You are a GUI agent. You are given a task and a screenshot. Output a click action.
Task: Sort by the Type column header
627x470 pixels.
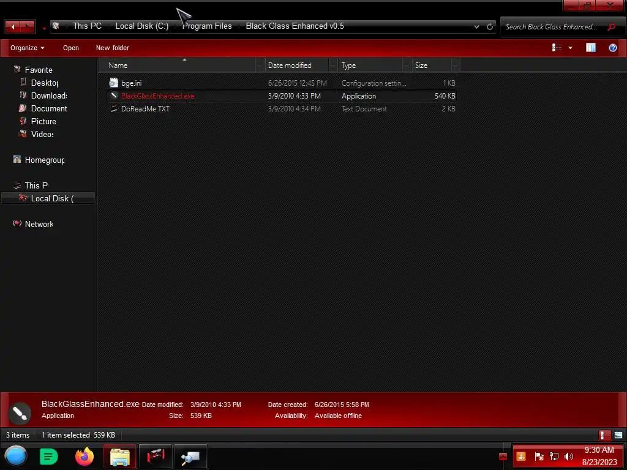370,65
